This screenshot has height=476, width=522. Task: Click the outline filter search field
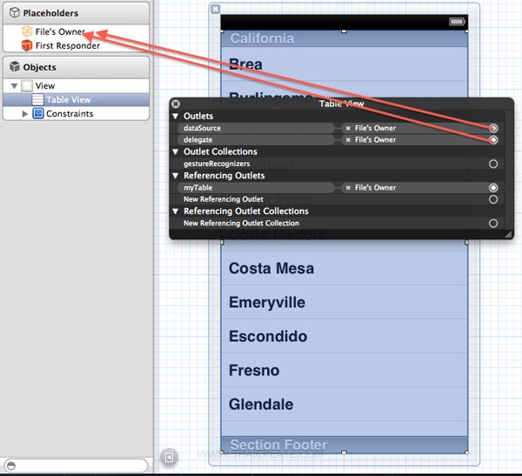[76, 466]
